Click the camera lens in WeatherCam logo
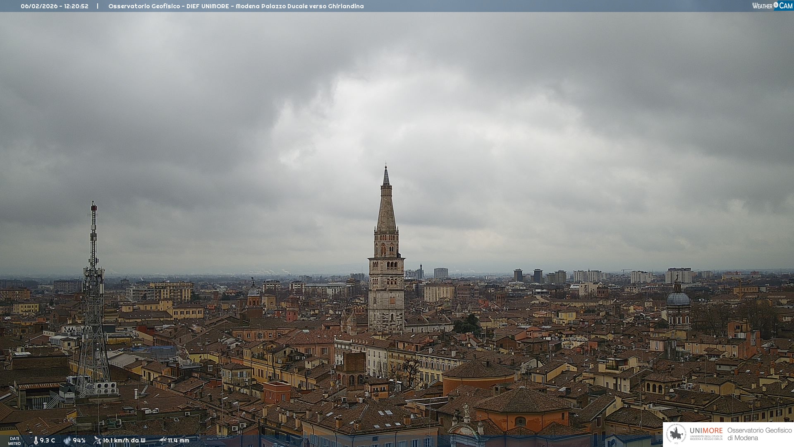The width and height of the screenshot is (794, 447). [x=776, y=5]
